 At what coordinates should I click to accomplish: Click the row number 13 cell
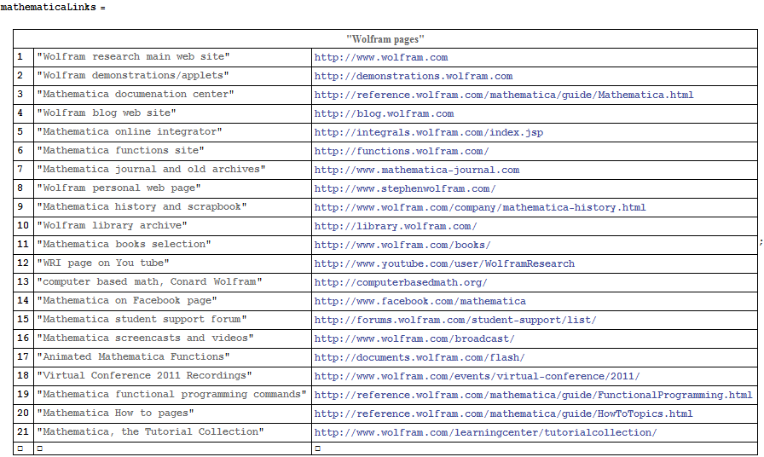tap(23, 282)
